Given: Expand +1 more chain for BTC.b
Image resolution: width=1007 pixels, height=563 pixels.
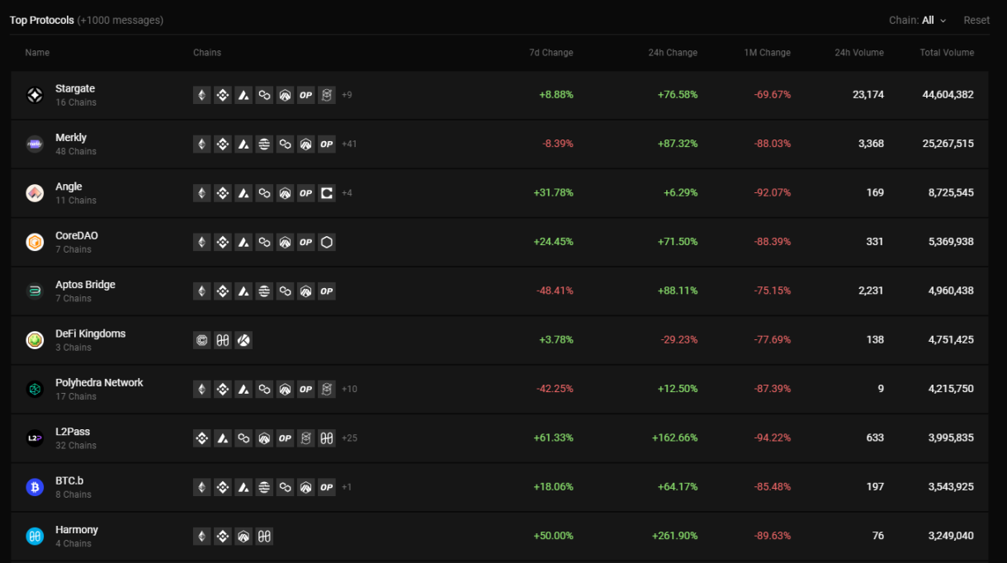Looking at the screenshot, I should coord(347,487).
